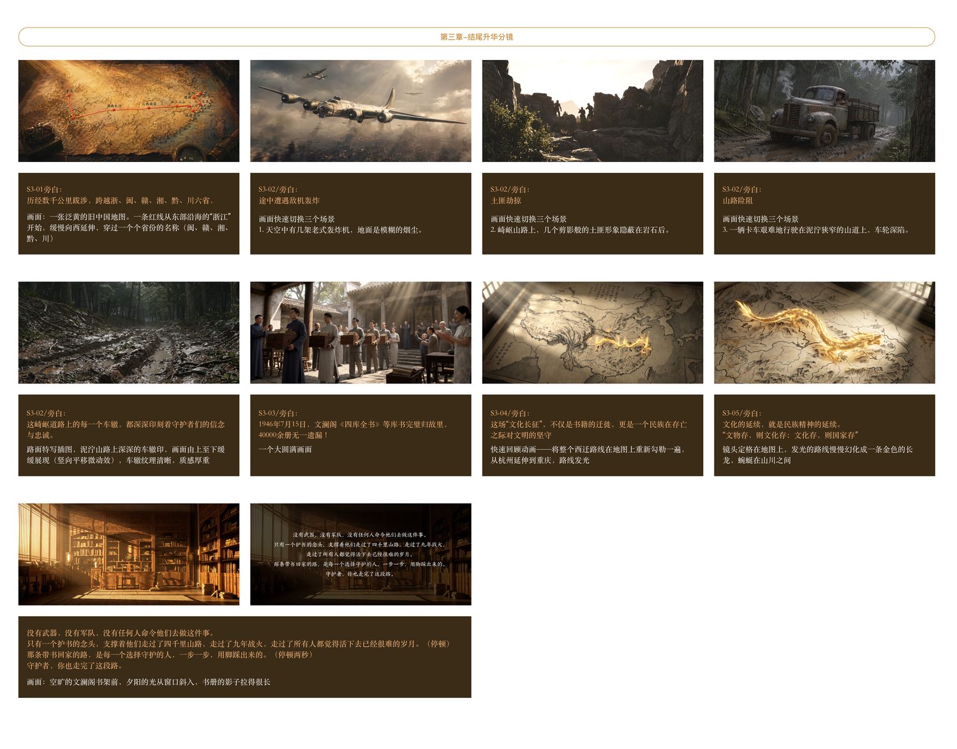957x749 pixels.
Task: Open the muddy tire track close-up thumbnail
Action: 129,332
